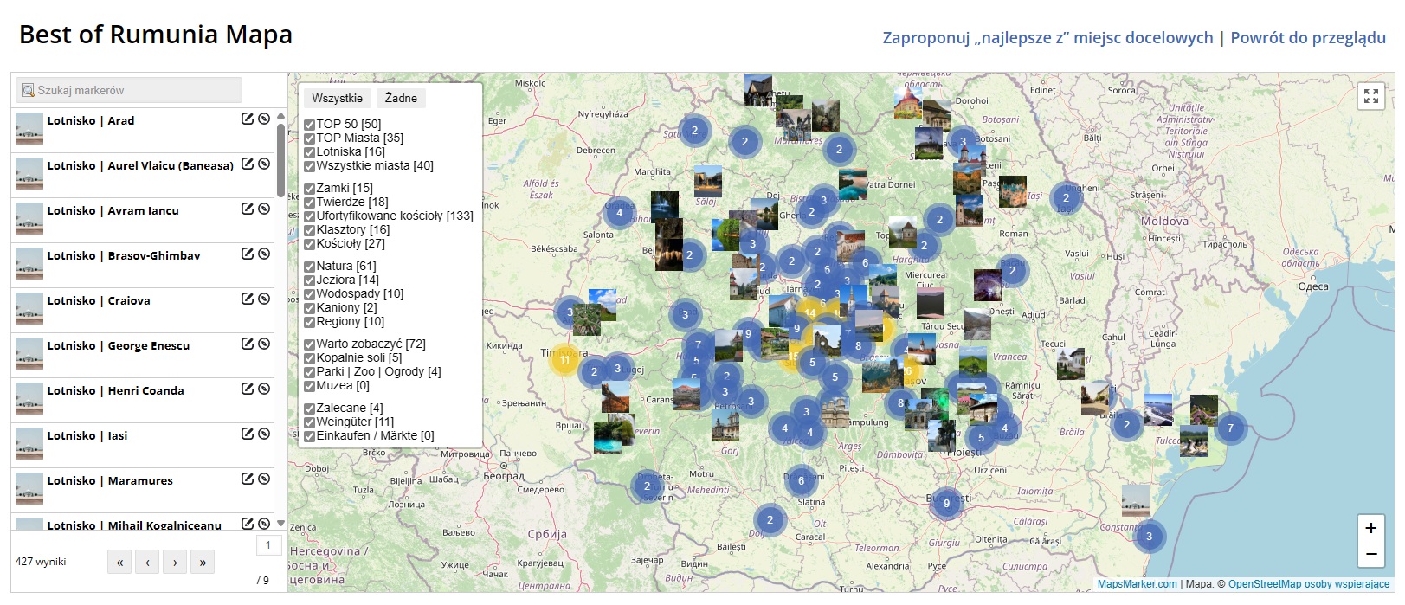
Task: Toggle fullscreen map view
Action: click(1371, 96)
